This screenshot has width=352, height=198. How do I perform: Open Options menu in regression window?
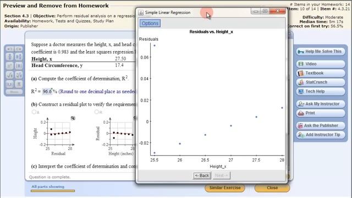point(150,23)
